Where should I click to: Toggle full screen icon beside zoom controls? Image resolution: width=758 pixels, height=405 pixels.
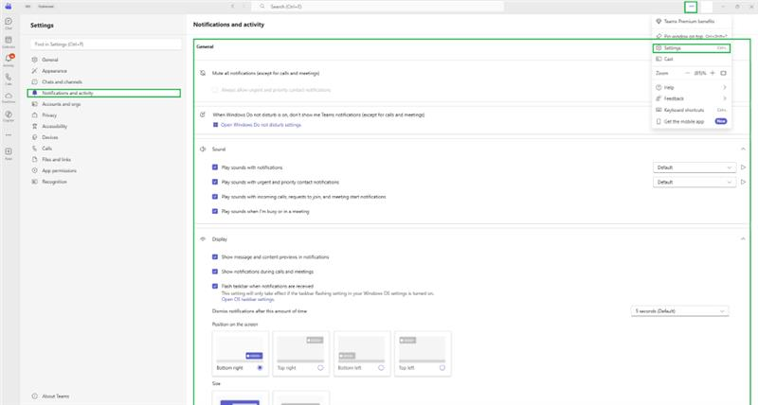[723, 73]
